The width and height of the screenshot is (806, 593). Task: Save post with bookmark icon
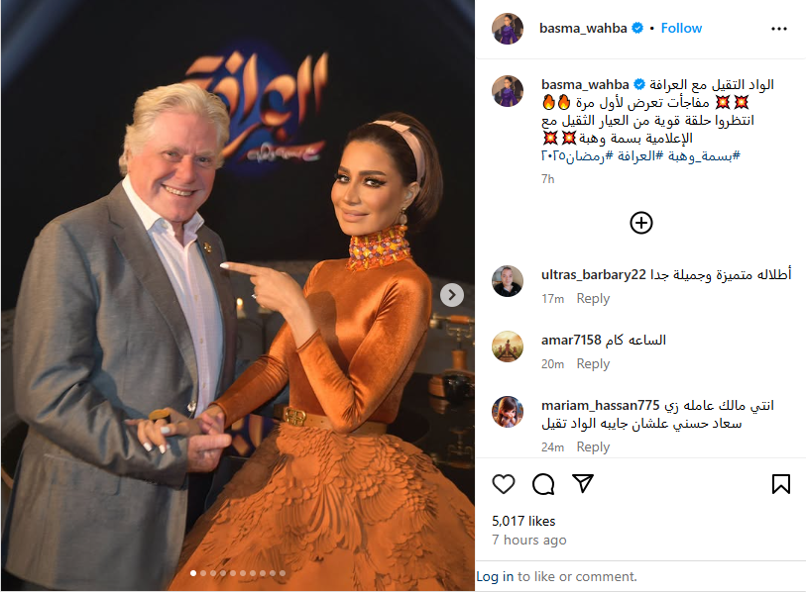781,484
